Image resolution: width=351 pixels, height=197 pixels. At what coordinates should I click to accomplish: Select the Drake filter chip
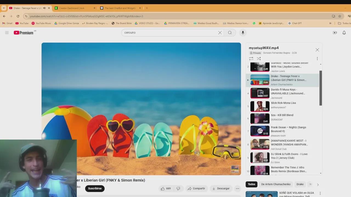pyautogui.click(x=300, y=184)
